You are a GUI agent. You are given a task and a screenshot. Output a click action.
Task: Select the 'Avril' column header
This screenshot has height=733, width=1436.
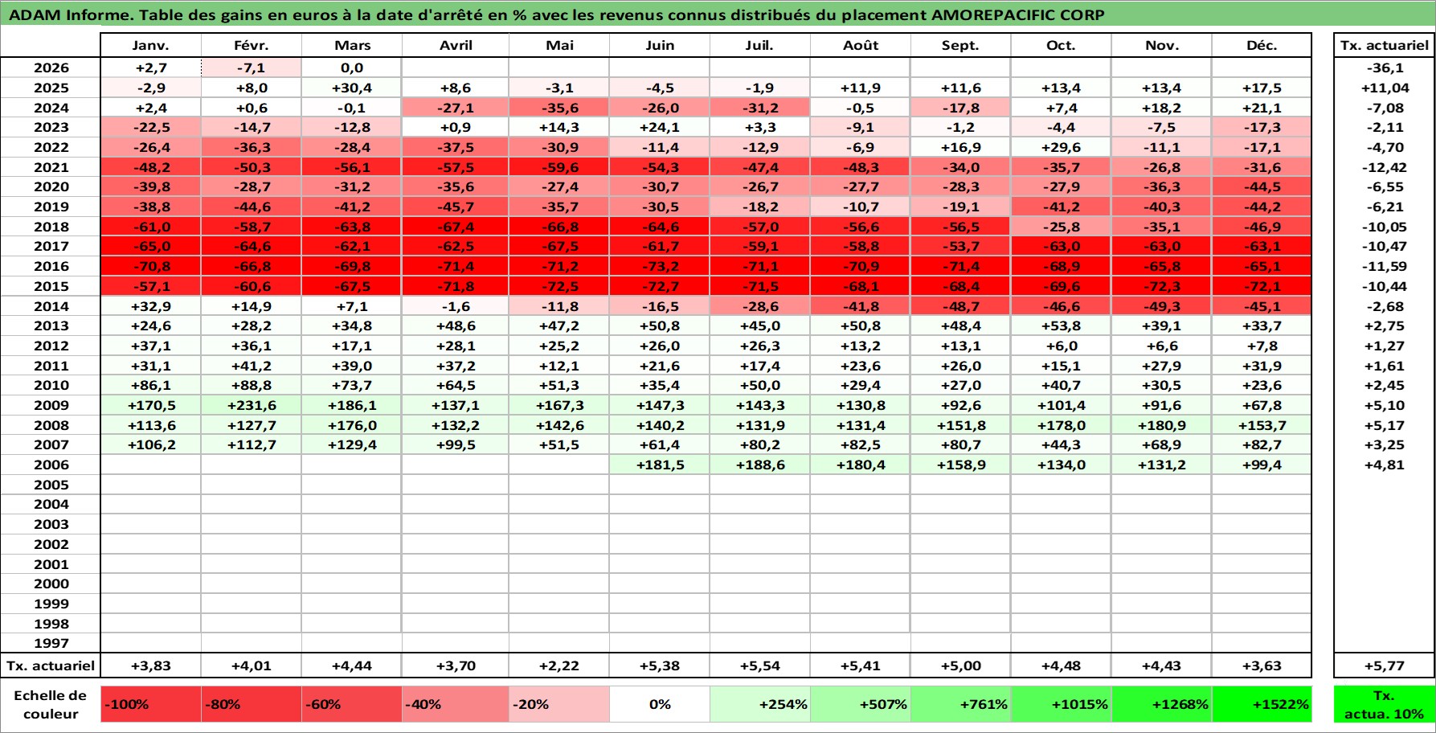pos(456,46)
